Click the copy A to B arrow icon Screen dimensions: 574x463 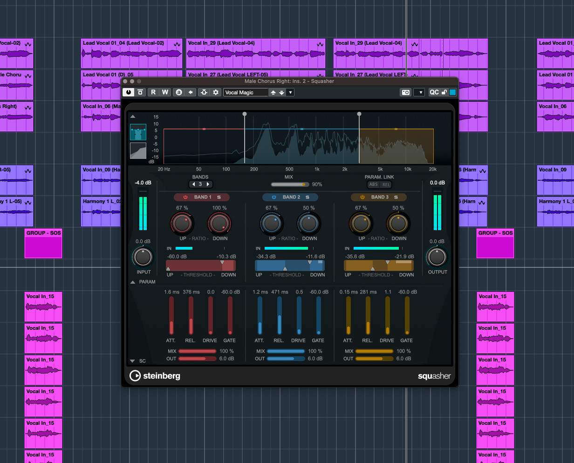[191, 92]
